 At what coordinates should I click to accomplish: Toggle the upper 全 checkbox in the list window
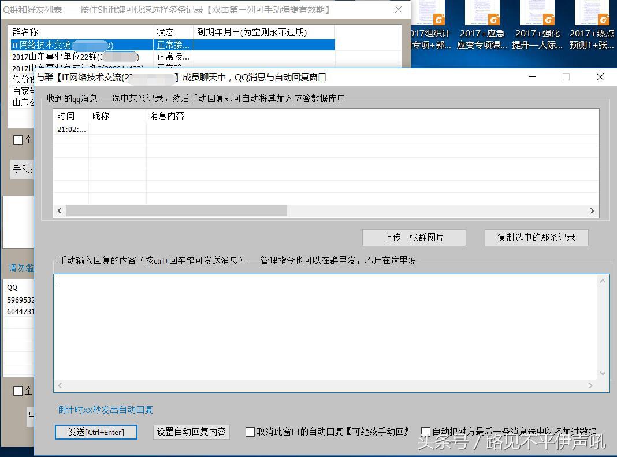pyautogui.click(x=18, y=140)
